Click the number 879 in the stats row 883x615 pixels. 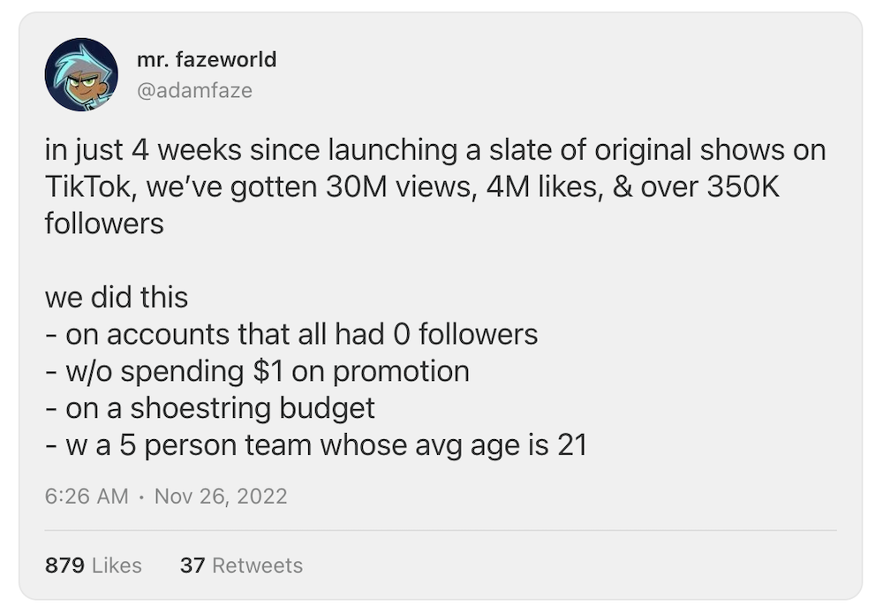click(x=64, y=566)
